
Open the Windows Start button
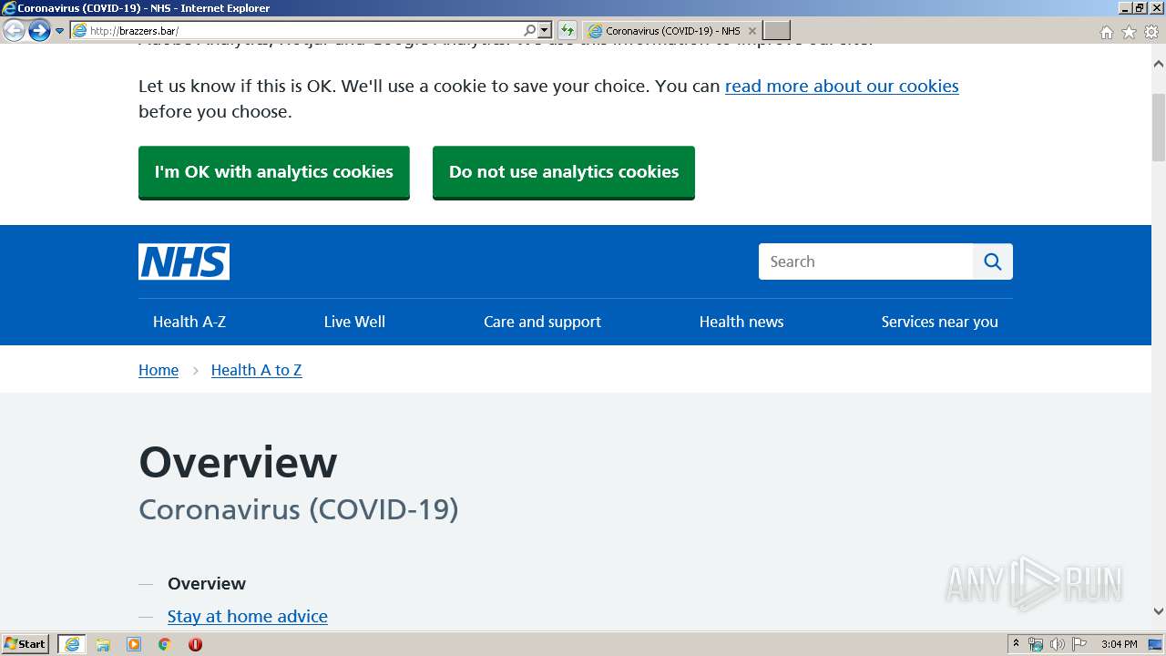pyautogui.click(x=26, y=644)
